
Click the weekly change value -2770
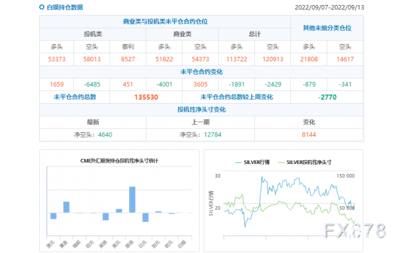coord(327,97)
